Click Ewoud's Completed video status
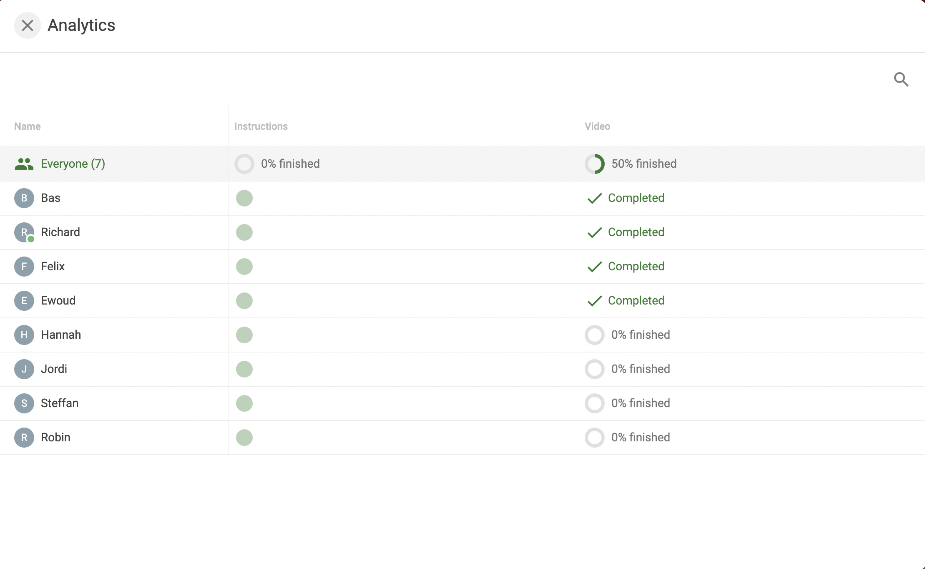Viewport: 925px width, 569px height. (x=636, y=301)
